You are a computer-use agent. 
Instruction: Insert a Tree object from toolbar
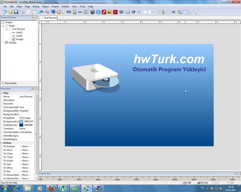point(163,12)
